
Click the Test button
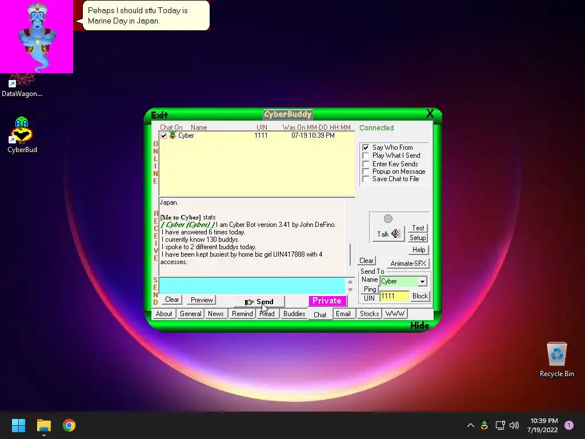[x=418, y=228]
